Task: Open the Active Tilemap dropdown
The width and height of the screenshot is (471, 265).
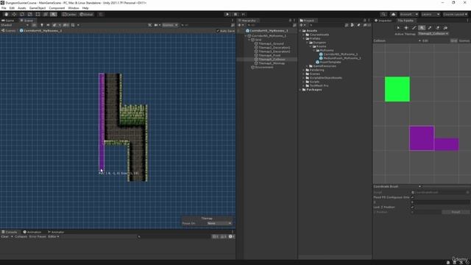Action: pos(433,34)
